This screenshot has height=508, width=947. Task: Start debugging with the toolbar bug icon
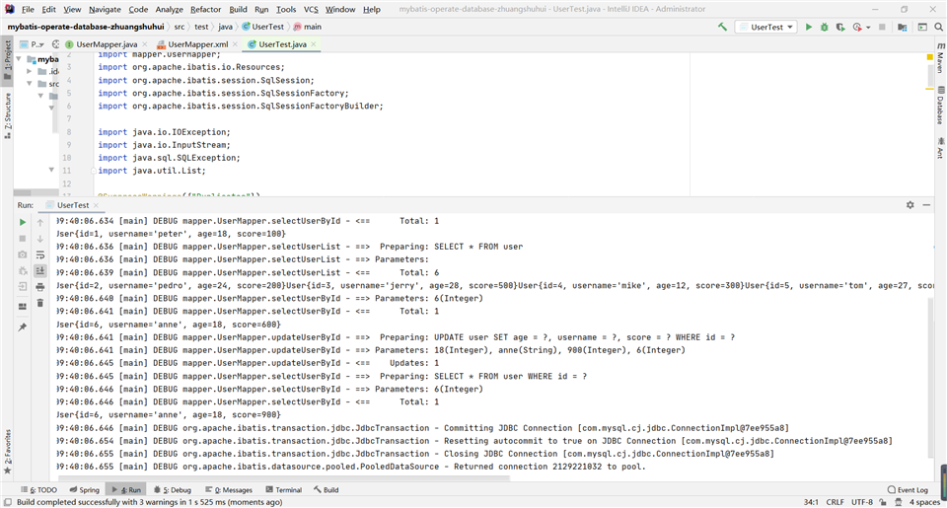(x=825, y=27)
